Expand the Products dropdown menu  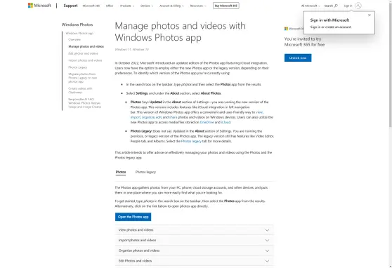(127, 6)
